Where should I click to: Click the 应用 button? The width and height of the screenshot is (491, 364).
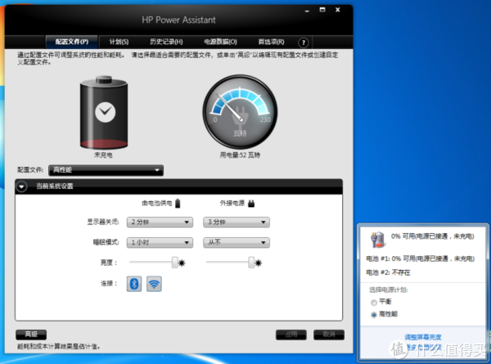tap(291, 335)
